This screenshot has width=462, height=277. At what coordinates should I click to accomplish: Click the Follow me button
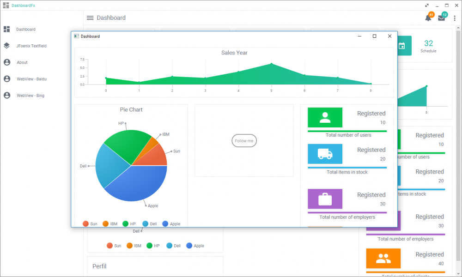click(244, 141)
